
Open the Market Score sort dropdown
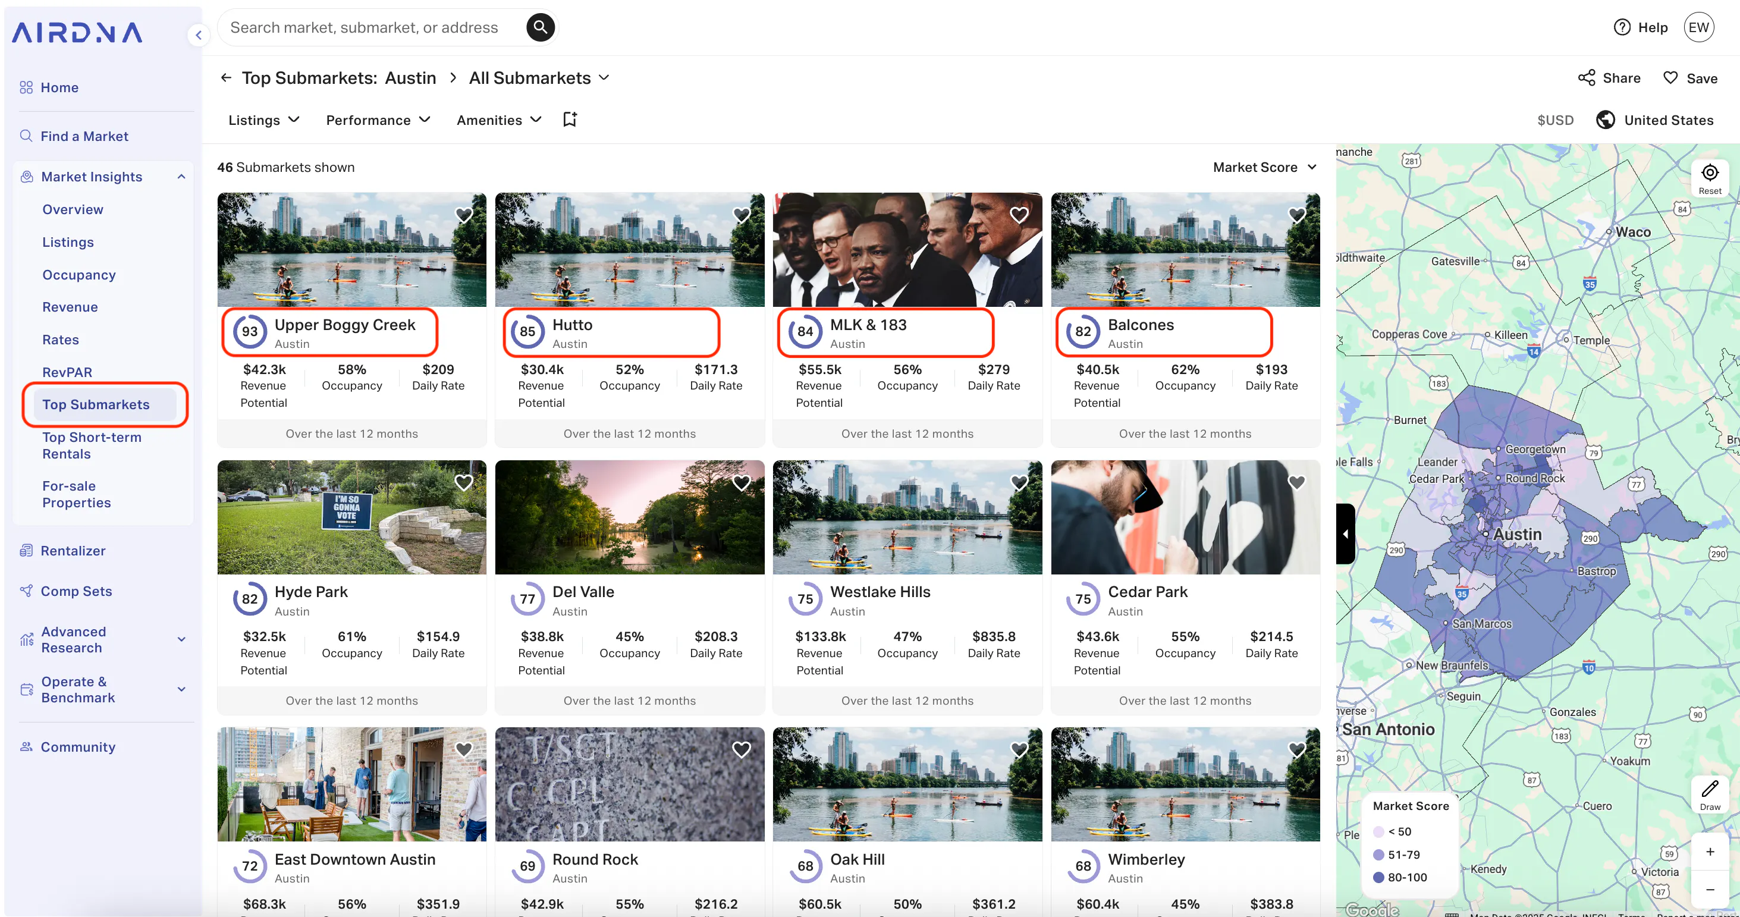tap(1264, 167)
